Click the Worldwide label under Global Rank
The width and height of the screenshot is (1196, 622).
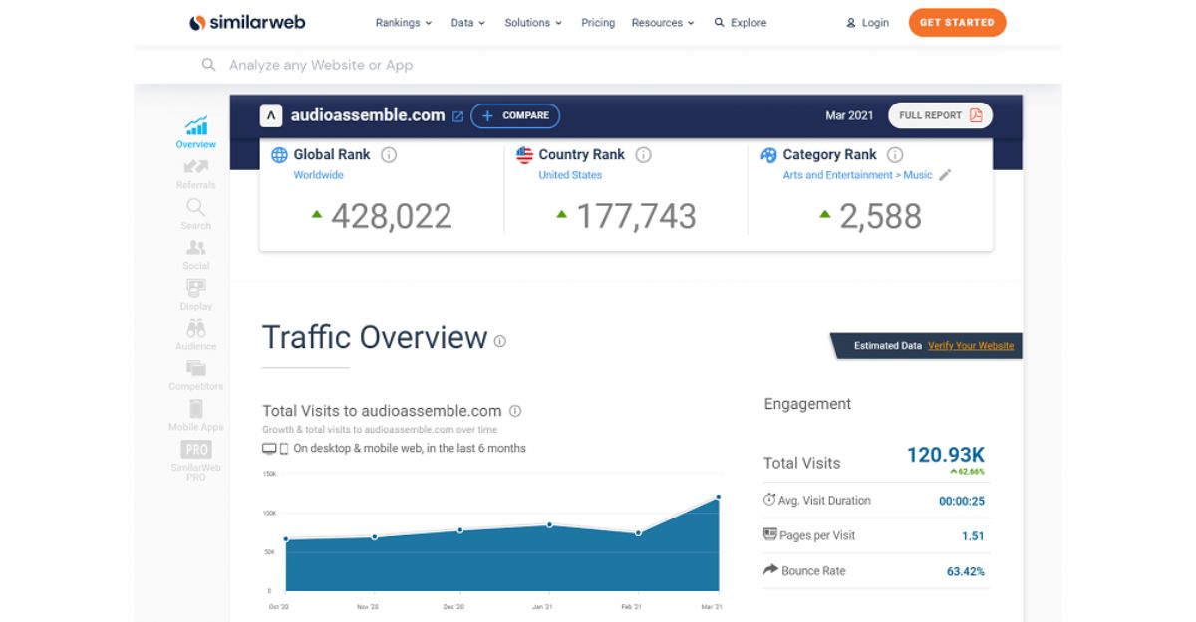pos(318,175)
